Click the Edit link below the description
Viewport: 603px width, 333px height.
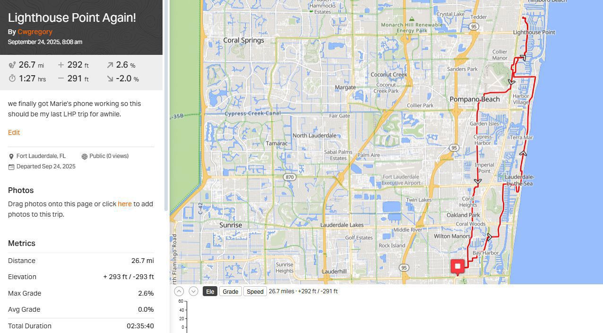click(14, 132)
